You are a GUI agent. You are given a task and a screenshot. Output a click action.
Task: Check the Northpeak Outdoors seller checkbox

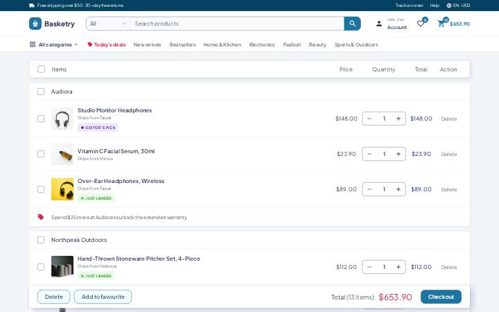coord(41,240)
